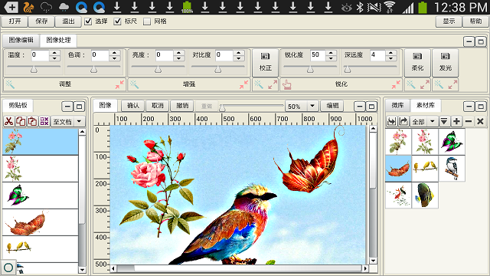Click the plus icon in material library toolbar
The width and height of the screenshot is (490, 276).
tap(456, 121)
